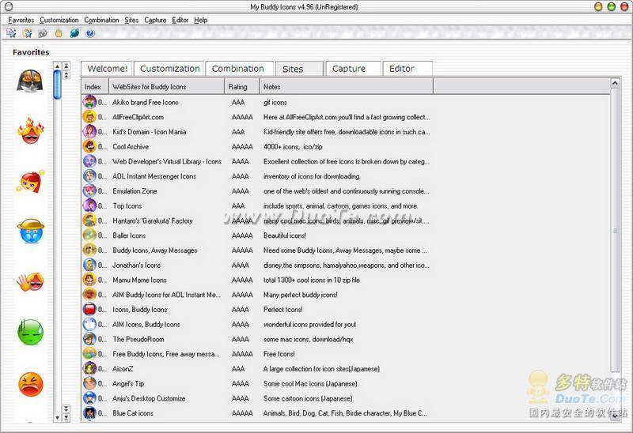Image resolution: width=633 pixels, height=433 pixels.
Task: Click the blue globe toolbar icon
Action: [74, 33]
